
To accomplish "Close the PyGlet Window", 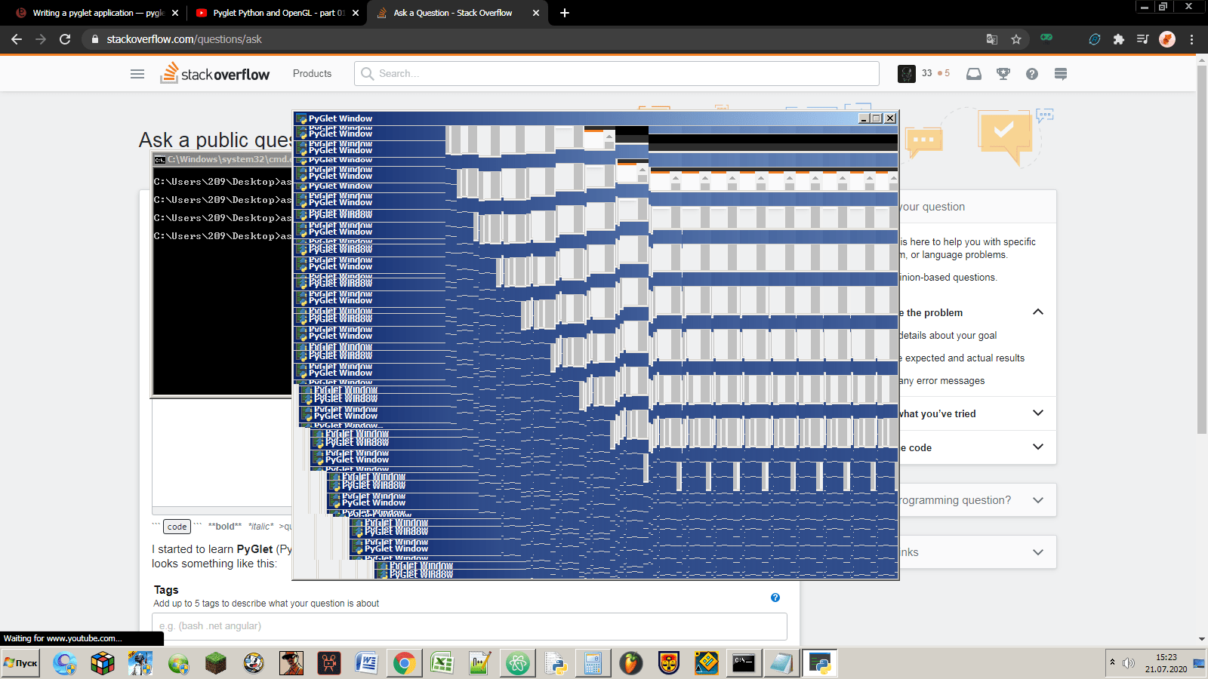I will [890, 118].
